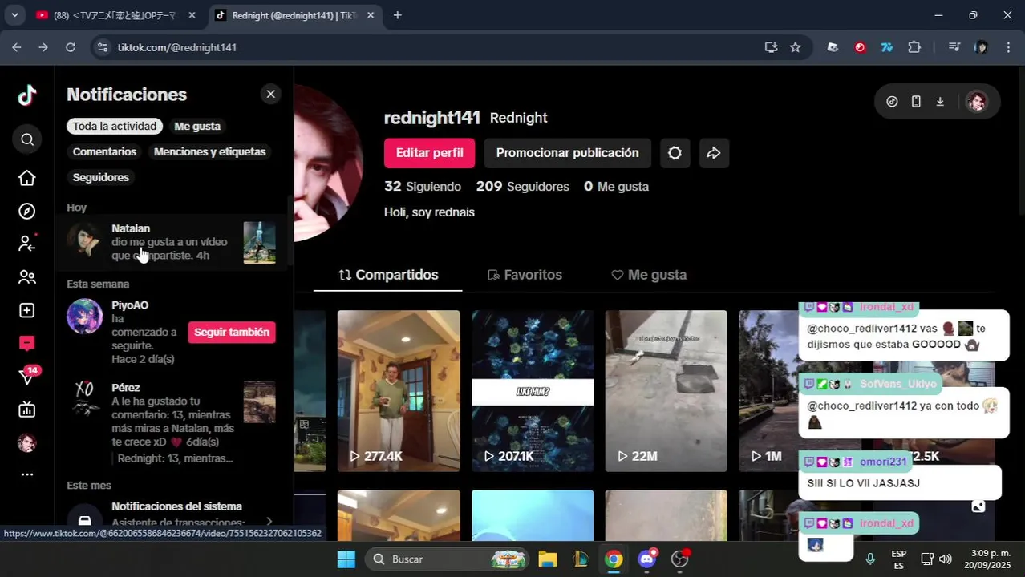Click Seguir también for PiyoAO
Image resolution: width=1025 pixels, height=577 pixels.
[232, 332]
